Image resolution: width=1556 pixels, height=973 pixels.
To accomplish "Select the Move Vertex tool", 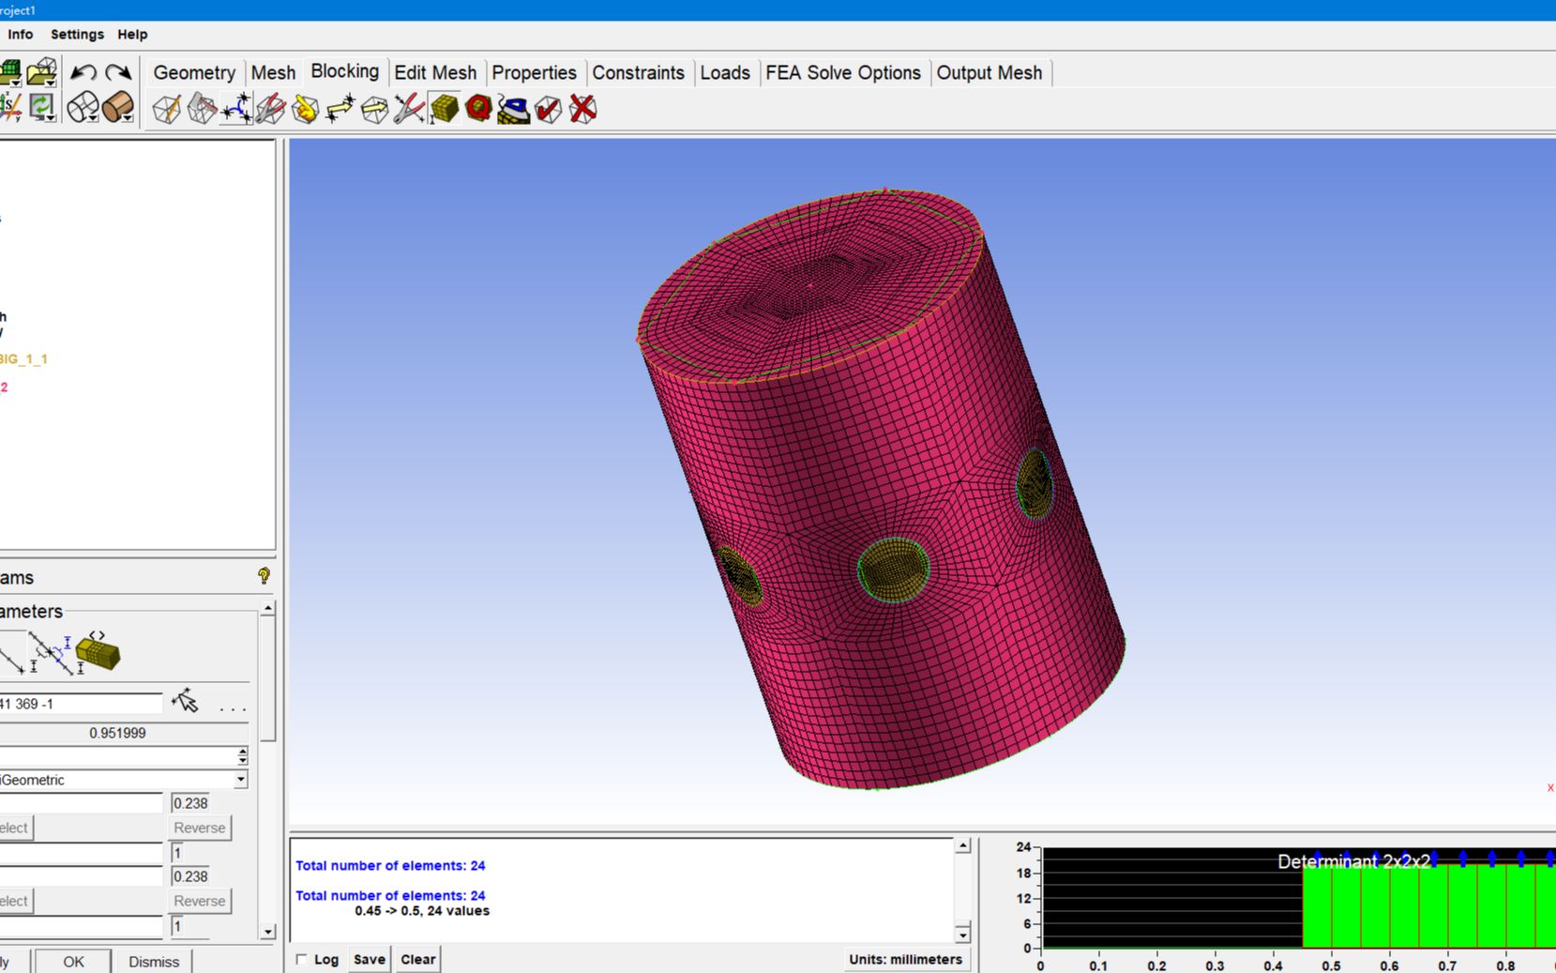I will [x=340, y=109].
